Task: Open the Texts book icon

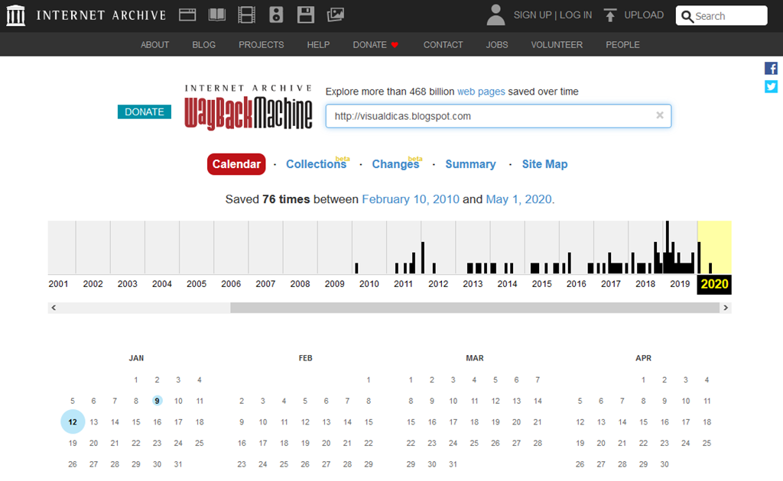Action: click(x=216, y=15)
